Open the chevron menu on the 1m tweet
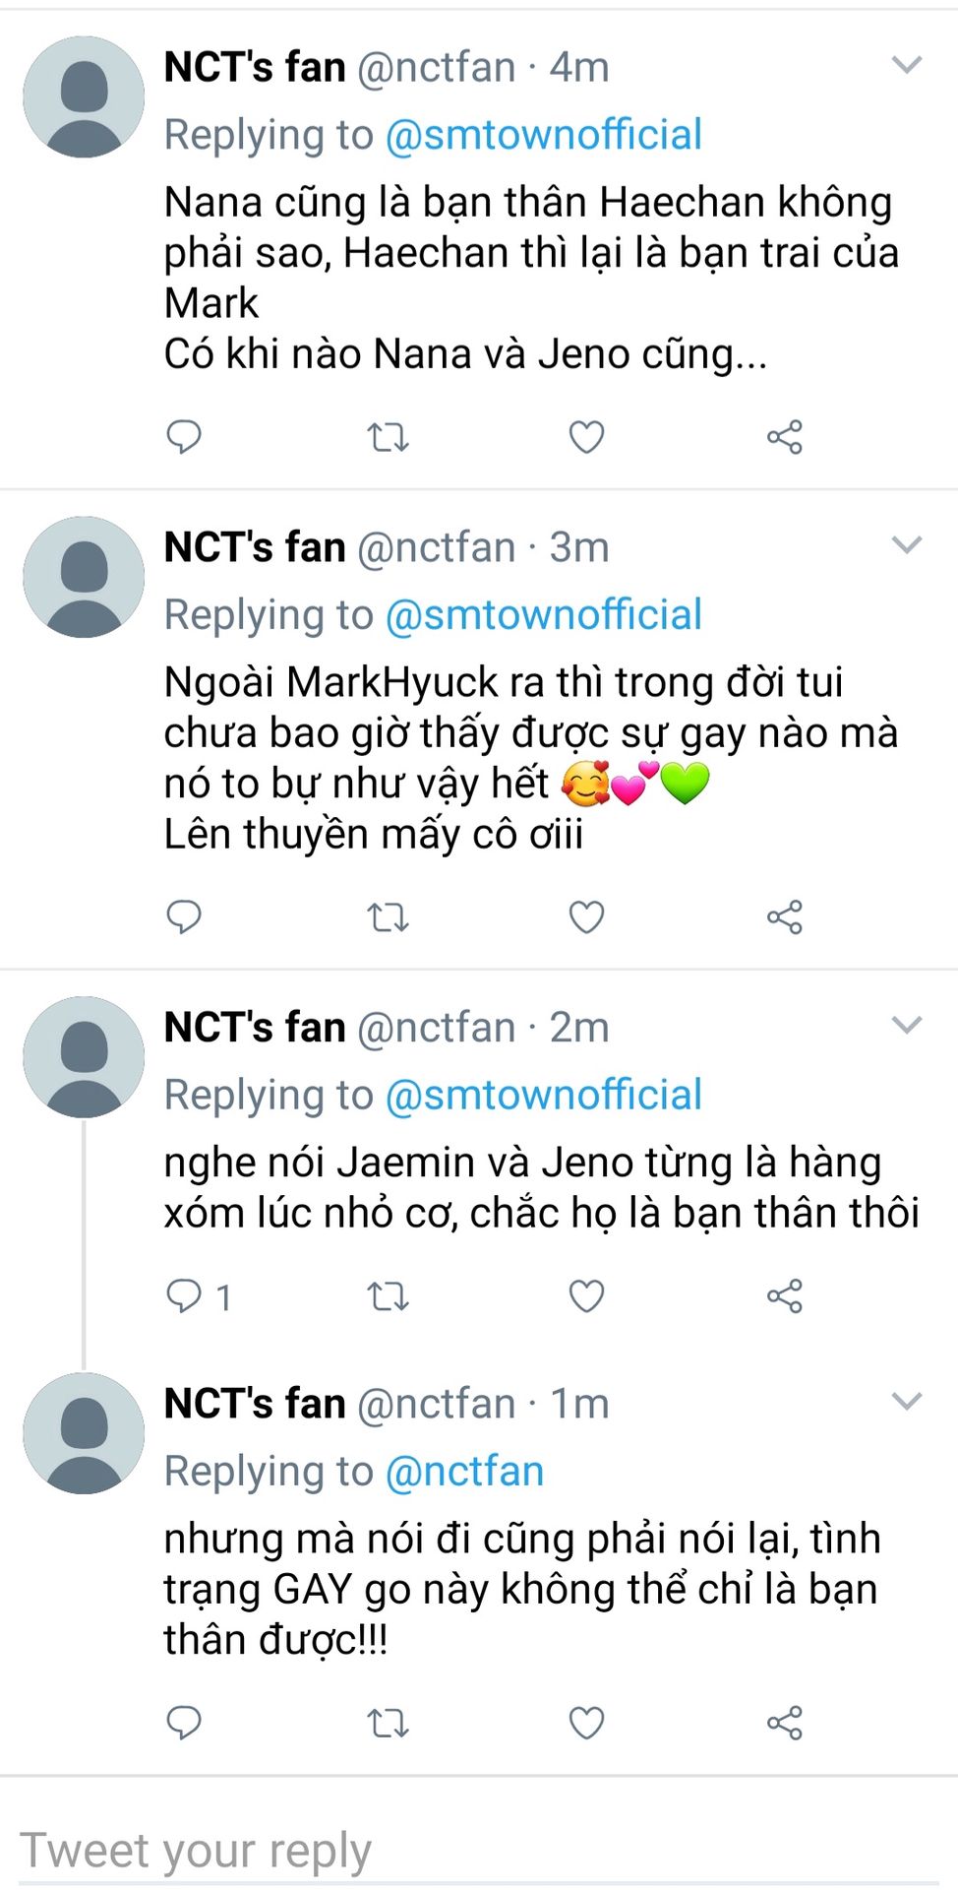The image size is (958, 1890). pyautogui.click(x=906, y=1401)
